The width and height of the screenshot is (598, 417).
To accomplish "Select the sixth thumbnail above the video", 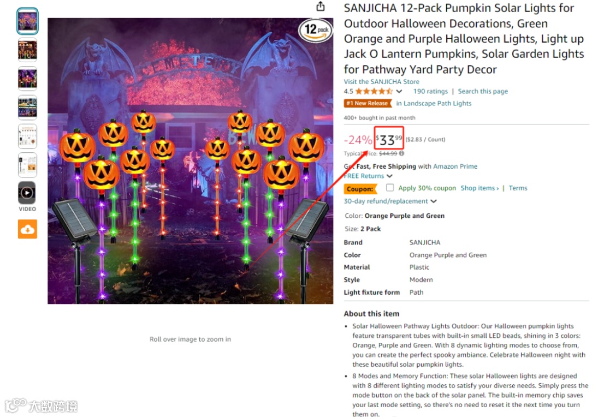I will (27, 165).
